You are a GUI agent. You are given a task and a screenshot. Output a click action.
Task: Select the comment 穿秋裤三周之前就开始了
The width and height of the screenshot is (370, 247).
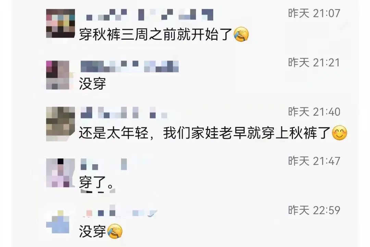point(156,35)
